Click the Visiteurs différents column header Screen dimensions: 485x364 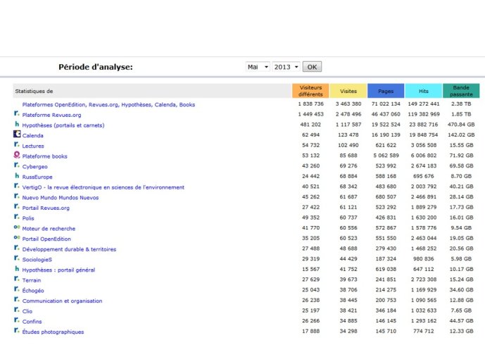tap(310, 91)
